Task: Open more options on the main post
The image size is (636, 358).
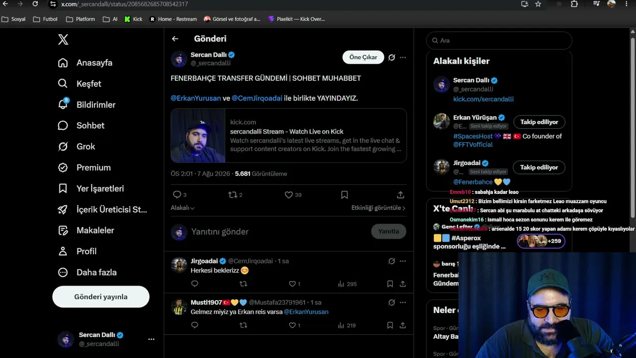Action: pyautogui.click(x=402, y=57)
